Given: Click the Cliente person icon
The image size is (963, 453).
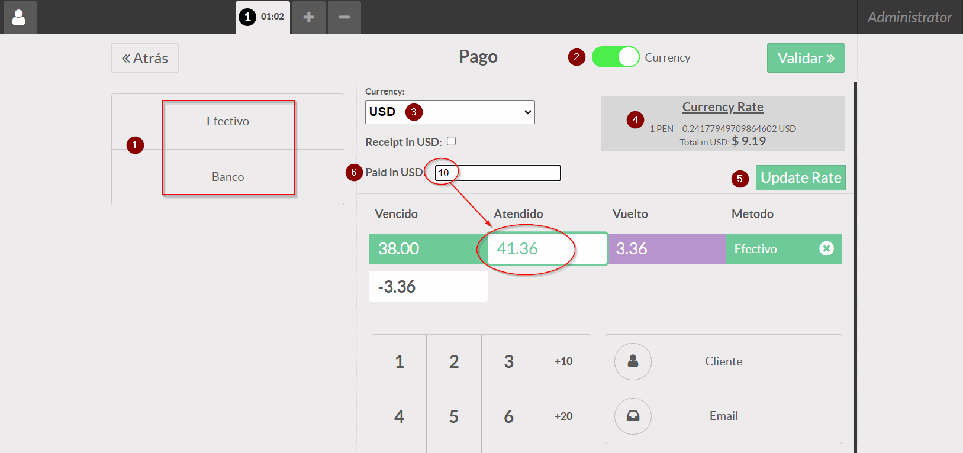Looking at the screenshot, I should tap(633, 361).
